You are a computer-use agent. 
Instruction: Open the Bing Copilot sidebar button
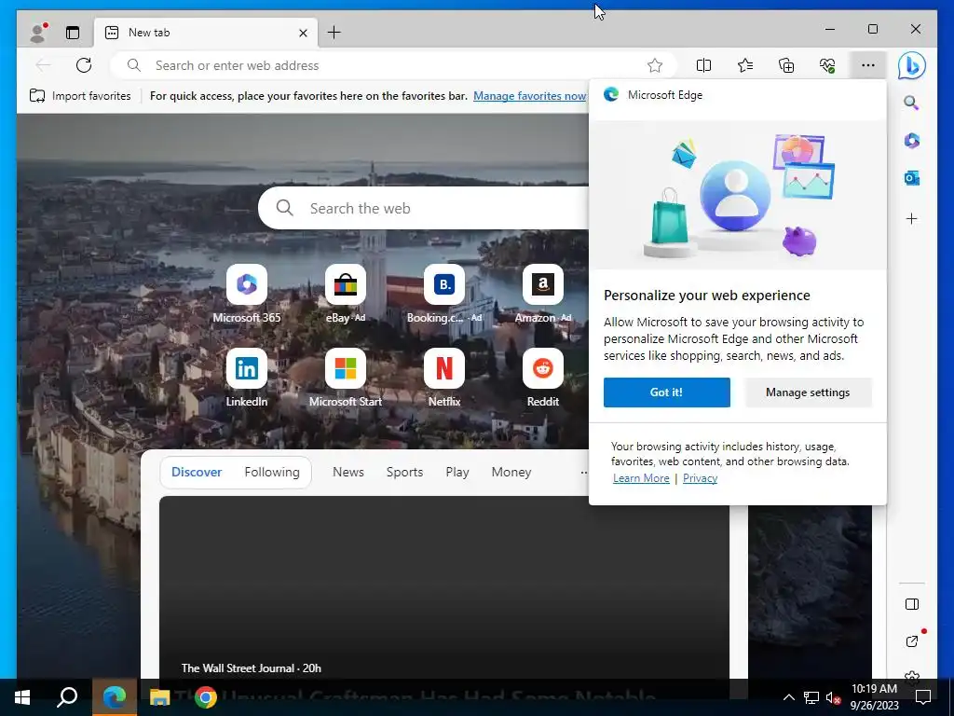(911, 65)
